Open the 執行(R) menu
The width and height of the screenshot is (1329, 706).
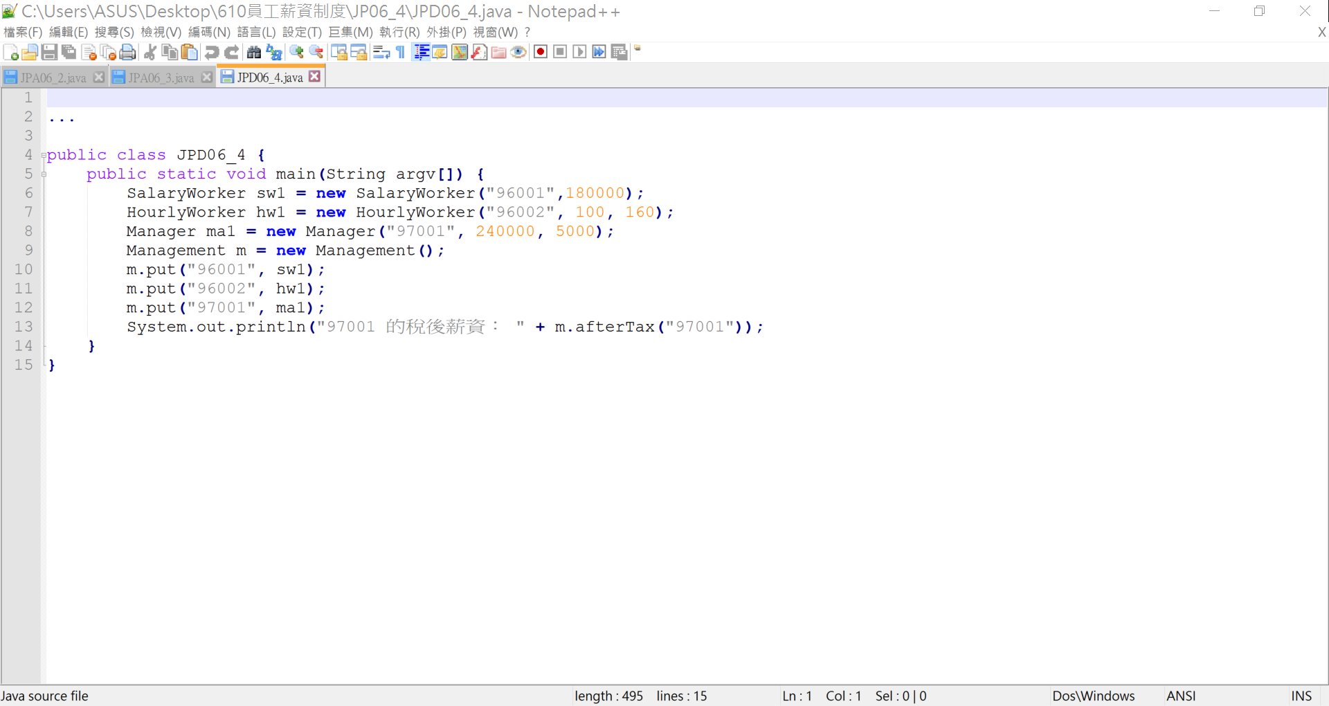point(399,32)
